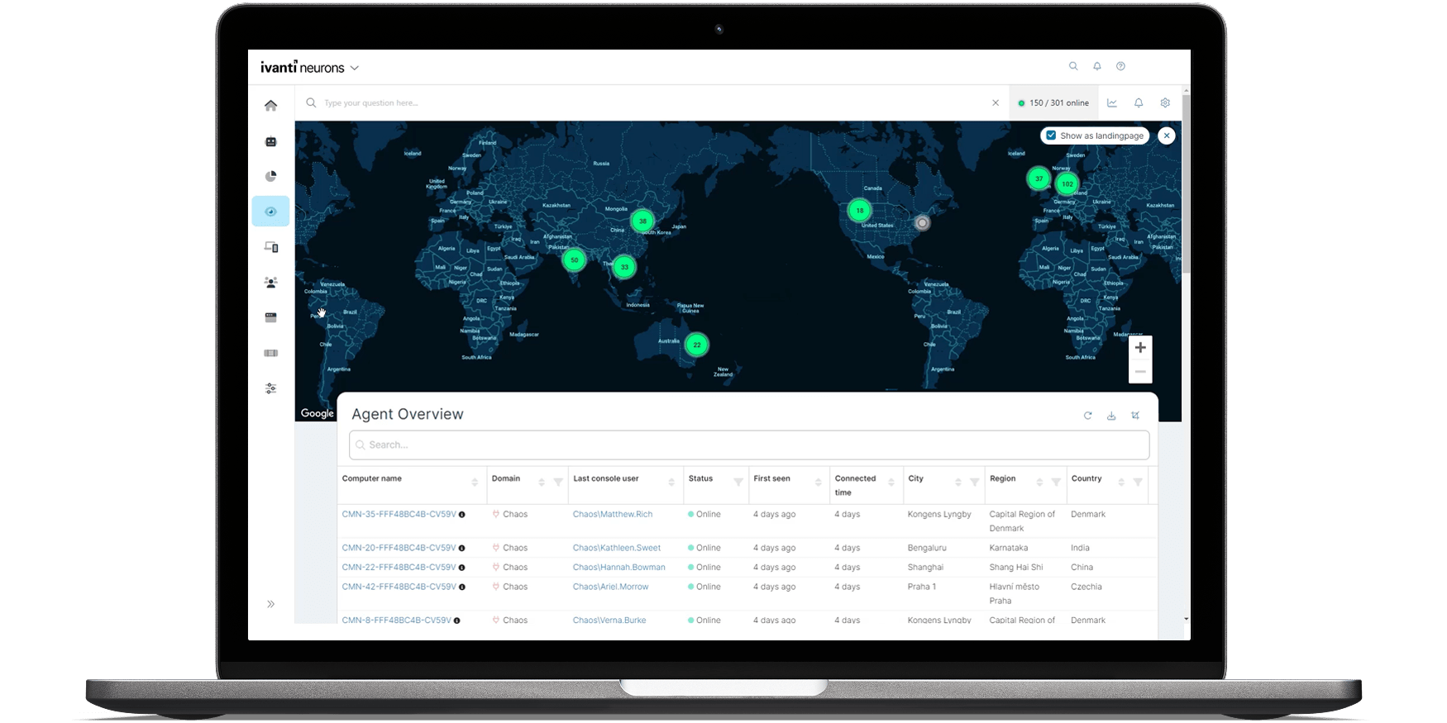The height and width of the screenshot is (723, 1447).
Task: Open the alerts bell beside the chart icon
Action: (x=1139, y=103)
